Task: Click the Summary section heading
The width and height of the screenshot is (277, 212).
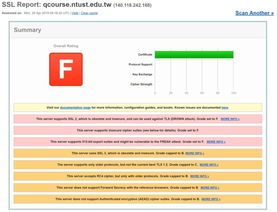Action: 28,30
